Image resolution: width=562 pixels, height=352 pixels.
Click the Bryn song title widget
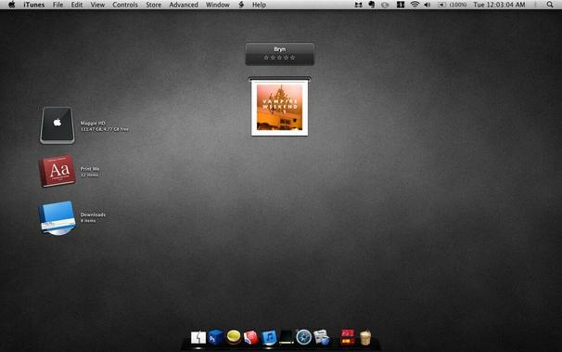279,54
